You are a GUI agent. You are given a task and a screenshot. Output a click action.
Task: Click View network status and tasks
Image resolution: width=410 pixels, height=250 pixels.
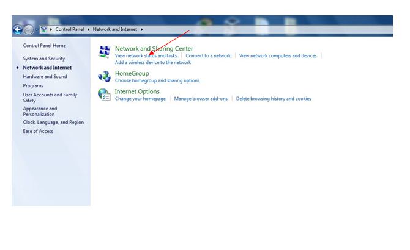pos(146,55)
